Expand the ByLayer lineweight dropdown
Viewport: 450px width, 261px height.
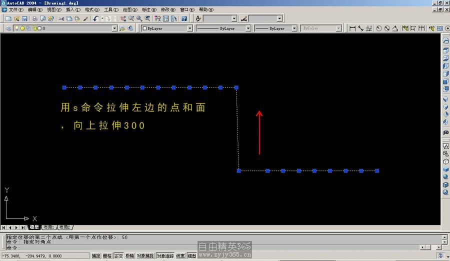(x=295, y=28)
